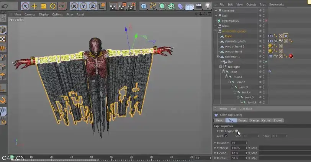This screenshot has width=311, height=162.
Task: Click the green HyperNURBS generator icon
Action: click(162, 7)
